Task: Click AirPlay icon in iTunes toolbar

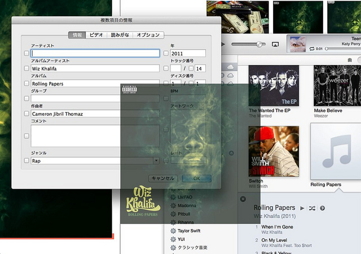Action: coord(275,44)
